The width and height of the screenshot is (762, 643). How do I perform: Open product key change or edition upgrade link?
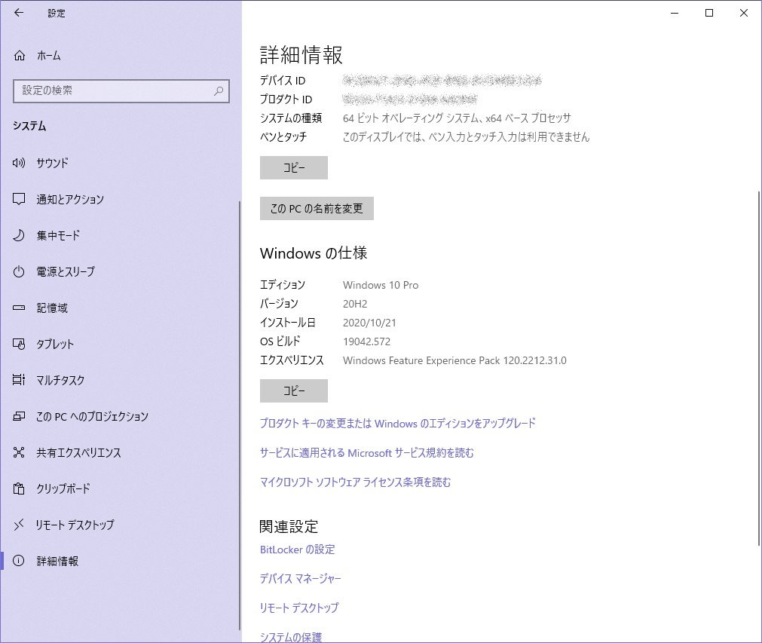click(x=397, y=424)
